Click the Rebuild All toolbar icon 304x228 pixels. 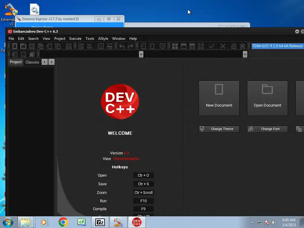(201, 46)
